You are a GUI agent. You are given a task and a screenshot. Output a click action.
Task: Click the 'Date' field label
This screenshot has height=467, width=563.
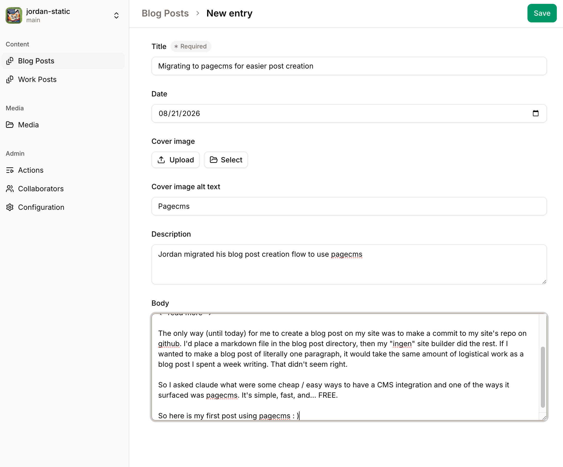(159, 94)
